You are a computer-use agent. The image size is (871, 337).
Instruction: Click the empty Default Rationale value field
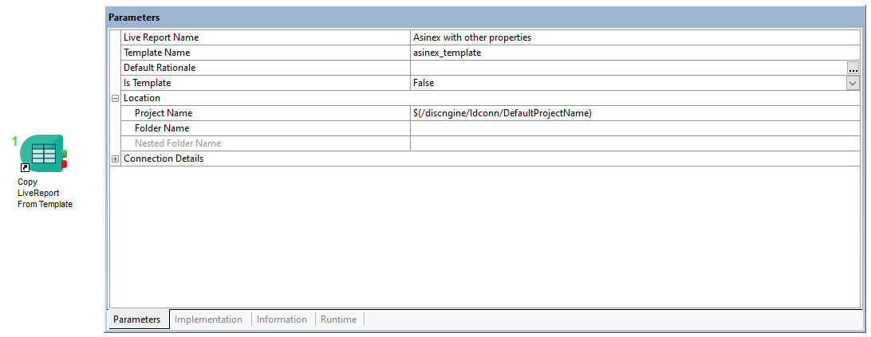pyautogui.click(x=629, y=68)
